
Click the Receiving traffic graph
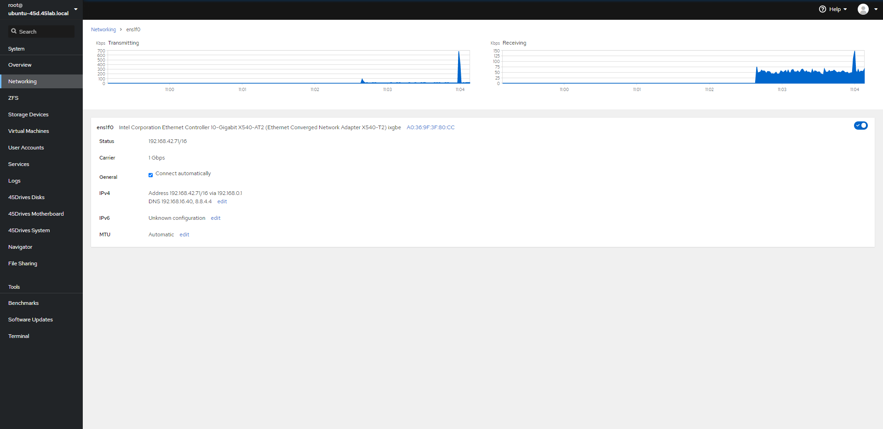[x=683, y=67]
